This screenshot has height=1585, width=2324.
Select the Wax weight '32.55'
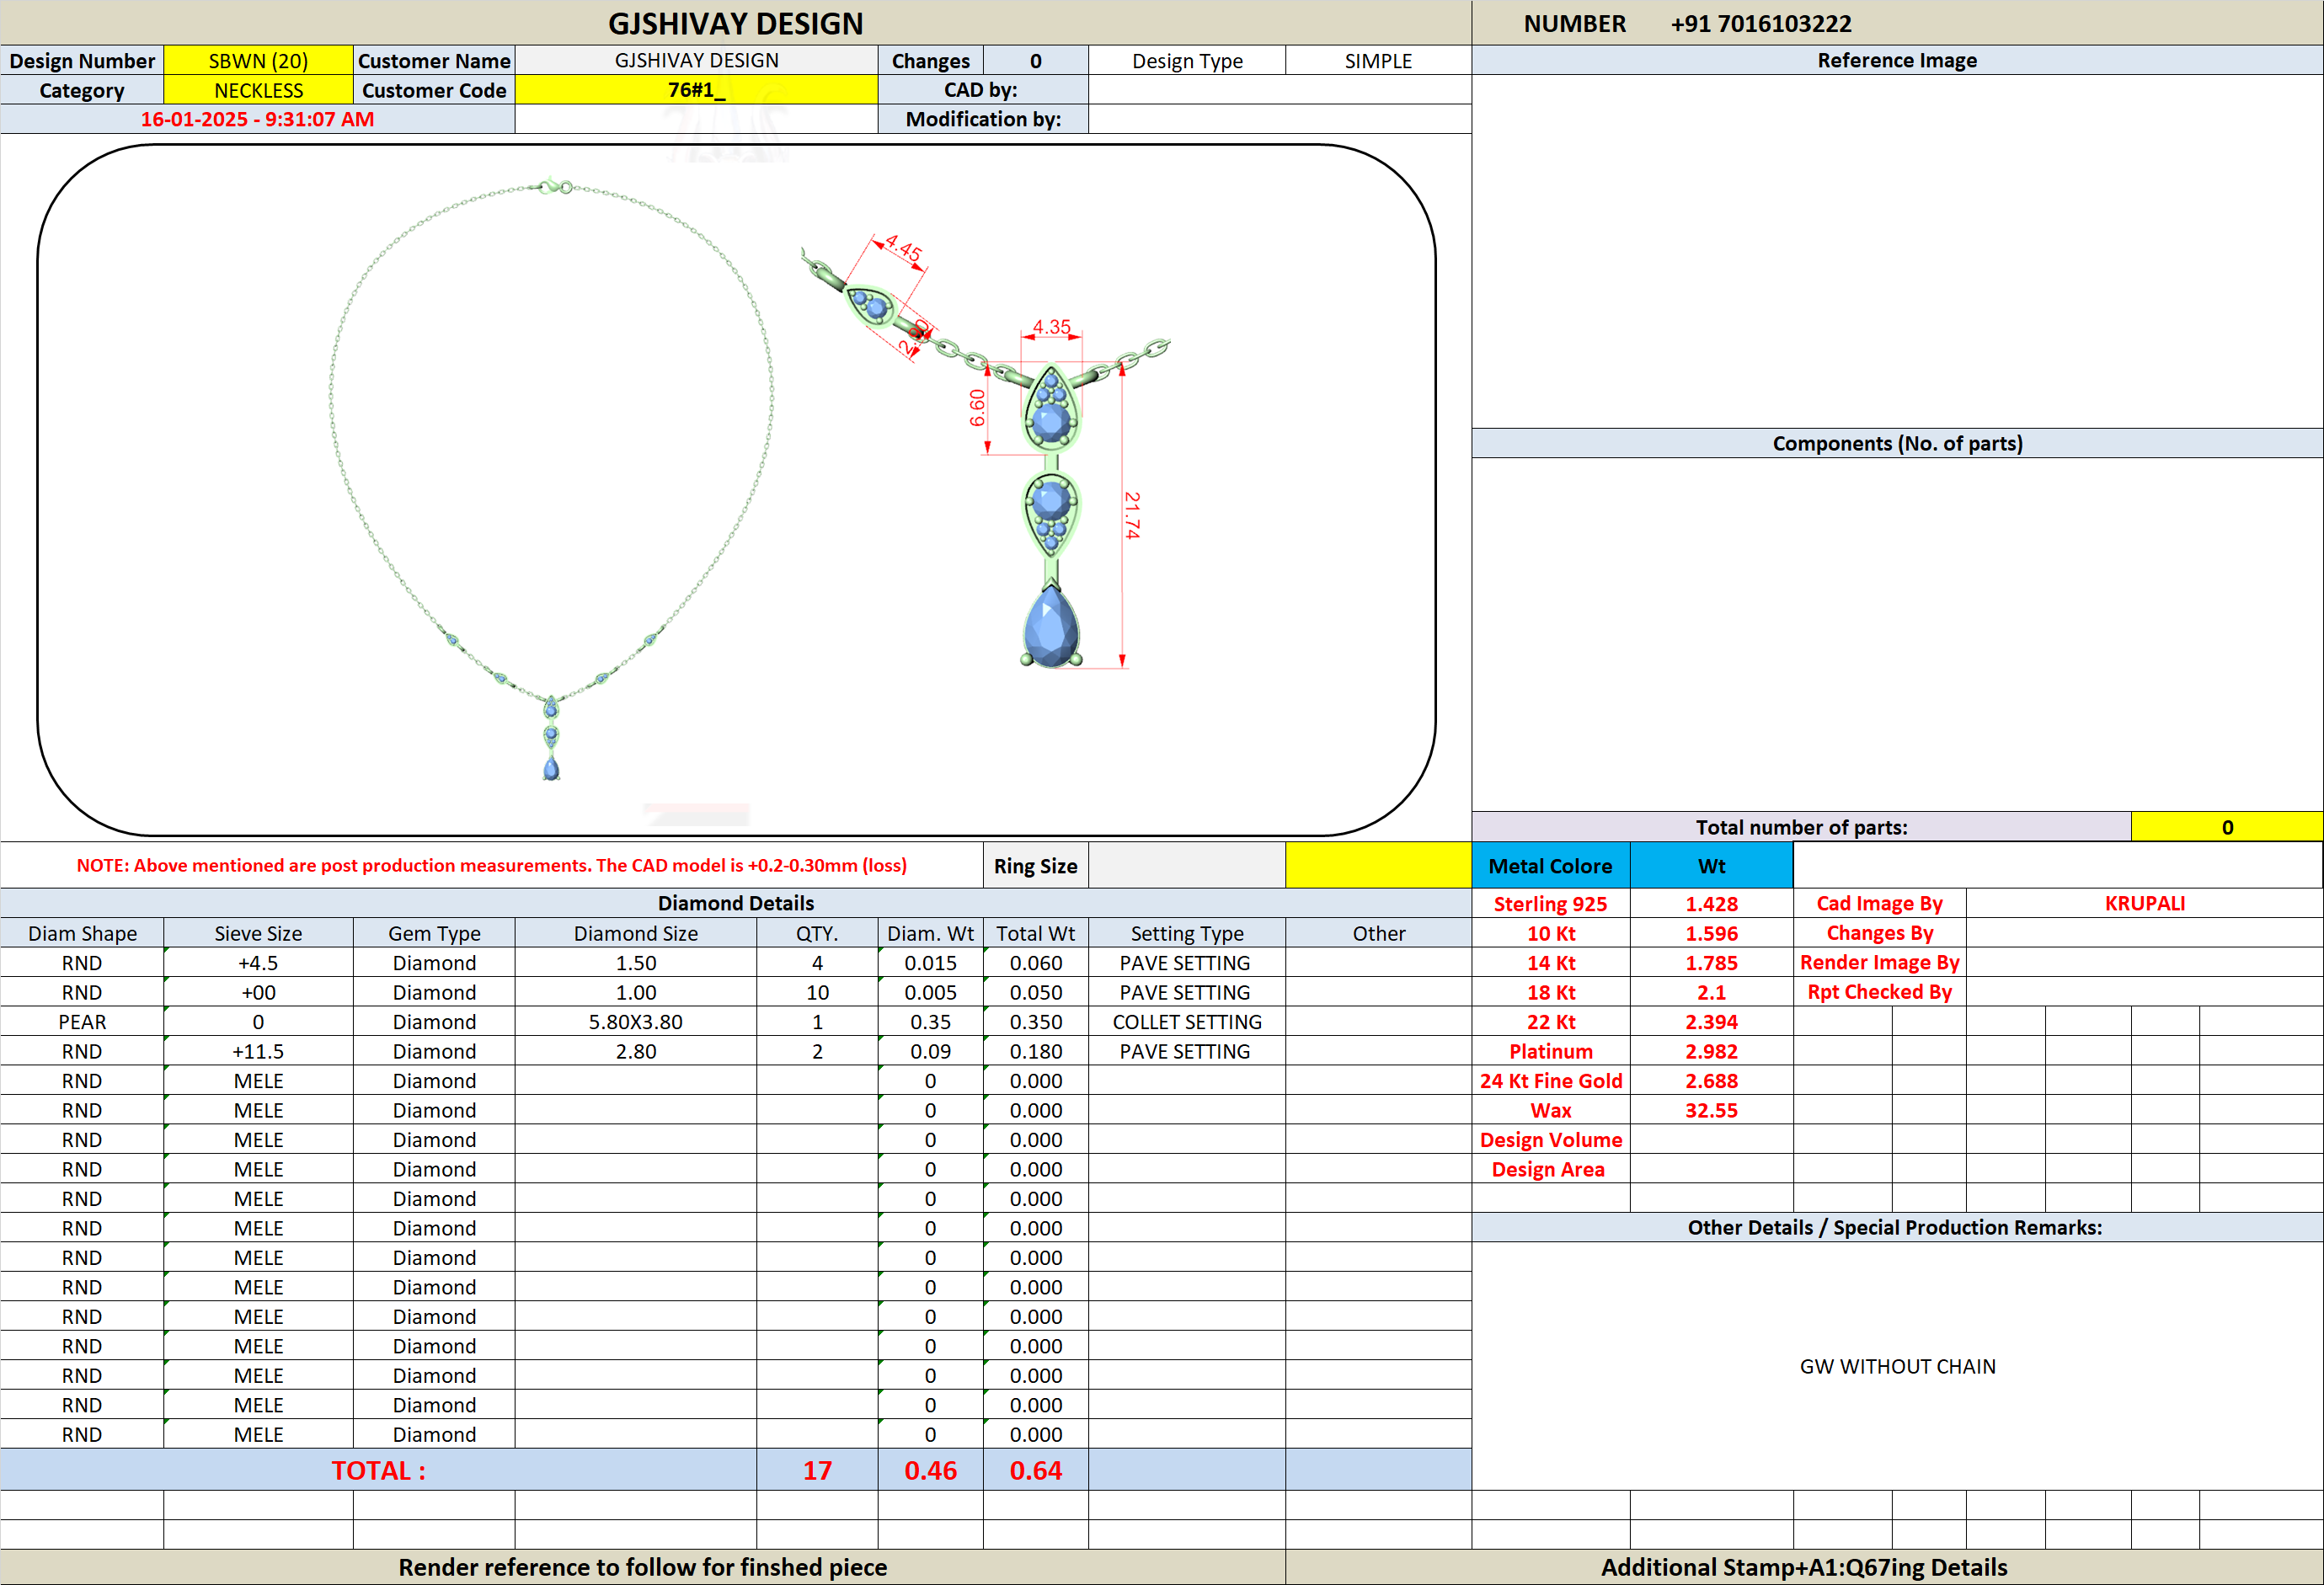point(1711,1110)
